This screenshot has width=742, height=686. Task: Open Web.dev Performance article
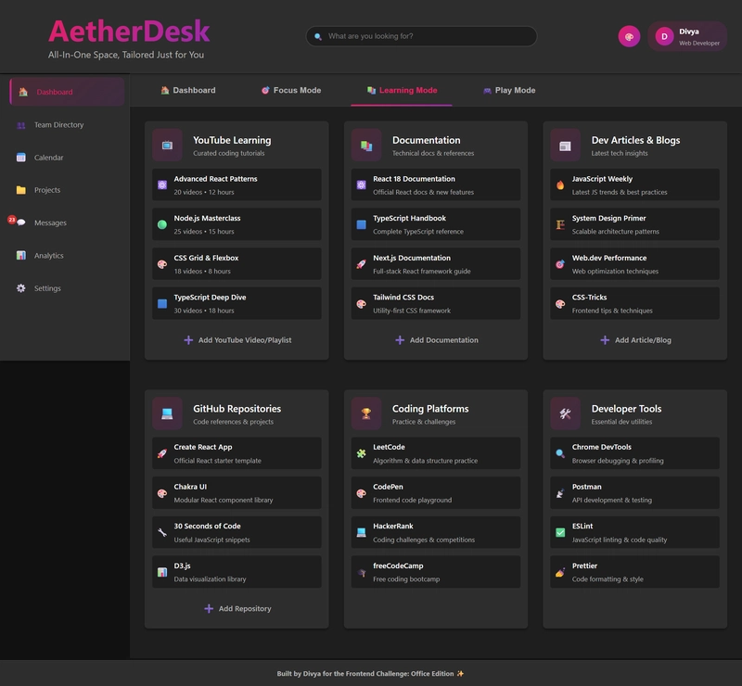click(x=635, y=264)
